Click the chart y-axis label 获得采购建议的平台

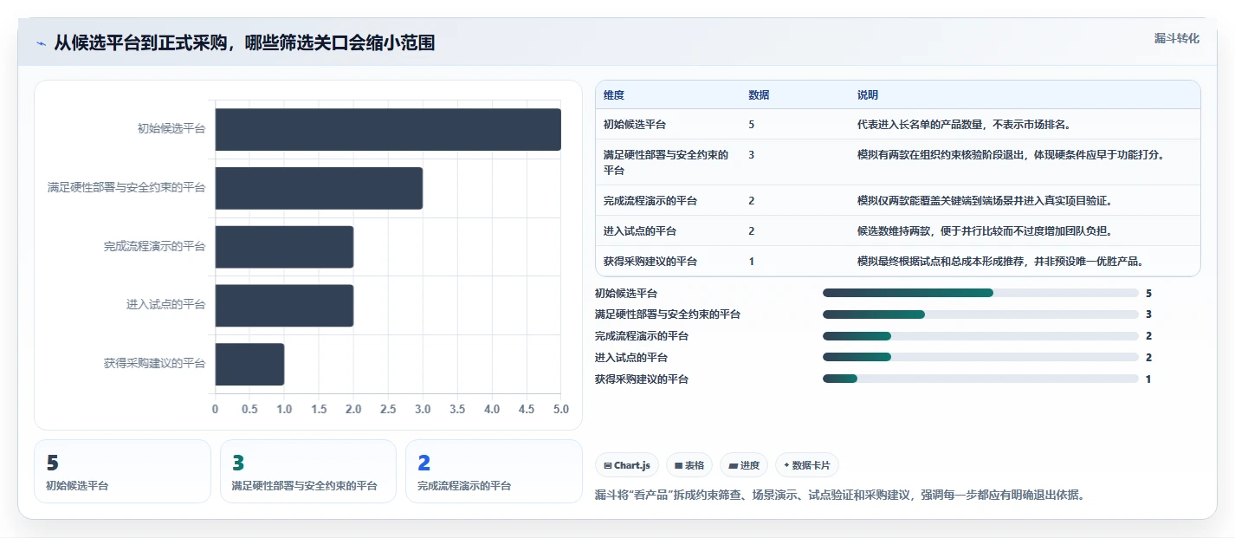tap(155, 364)
